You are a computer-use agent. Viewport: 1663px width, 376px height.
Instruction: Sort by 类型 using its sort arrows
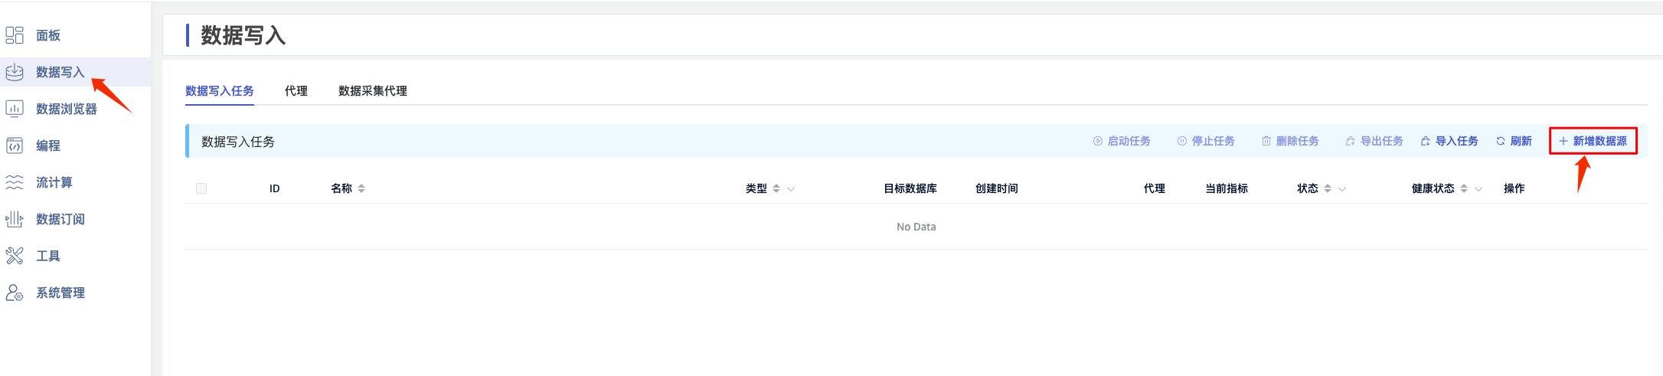pos(776,188)
